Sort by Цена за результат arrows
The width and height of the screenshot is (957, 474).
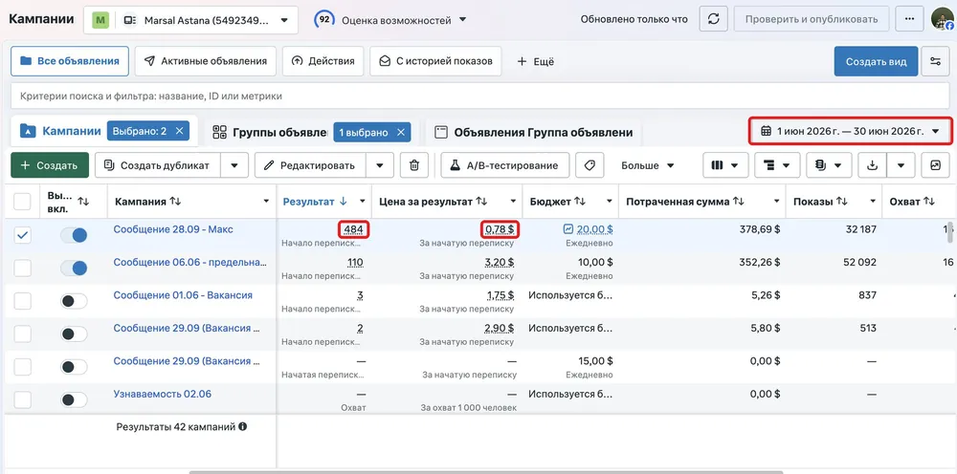[481, 201]
